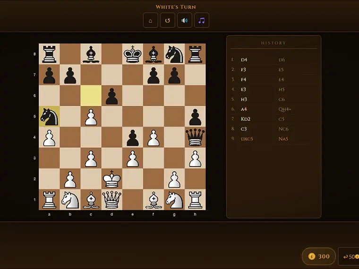This screenshot has width=359, height=269.
Task: Click the NA5 move in history
Action: [x=283, y=139]
